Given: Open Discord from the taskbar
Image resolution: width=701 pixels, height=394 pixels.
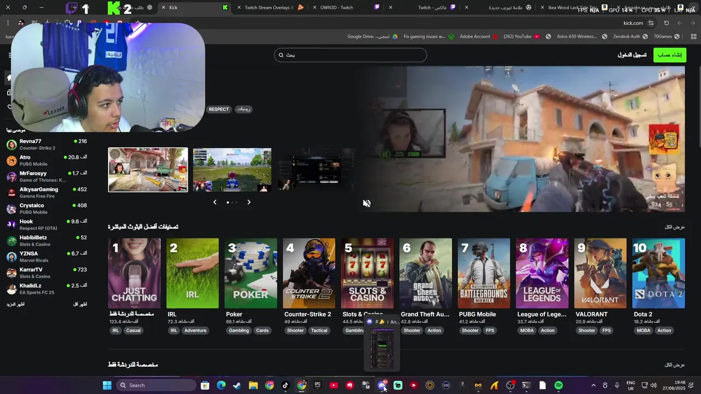Looking at the screenshot, I should [x=382, y=385].
